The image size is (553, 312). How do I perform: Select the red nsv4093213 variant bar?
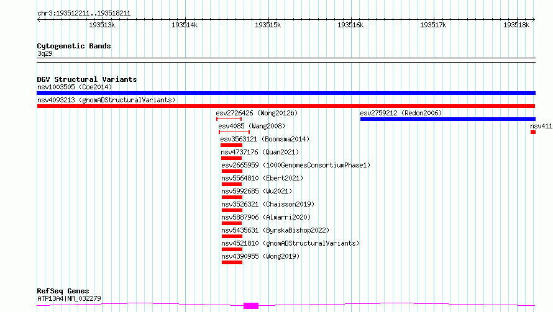coord(286,106)
